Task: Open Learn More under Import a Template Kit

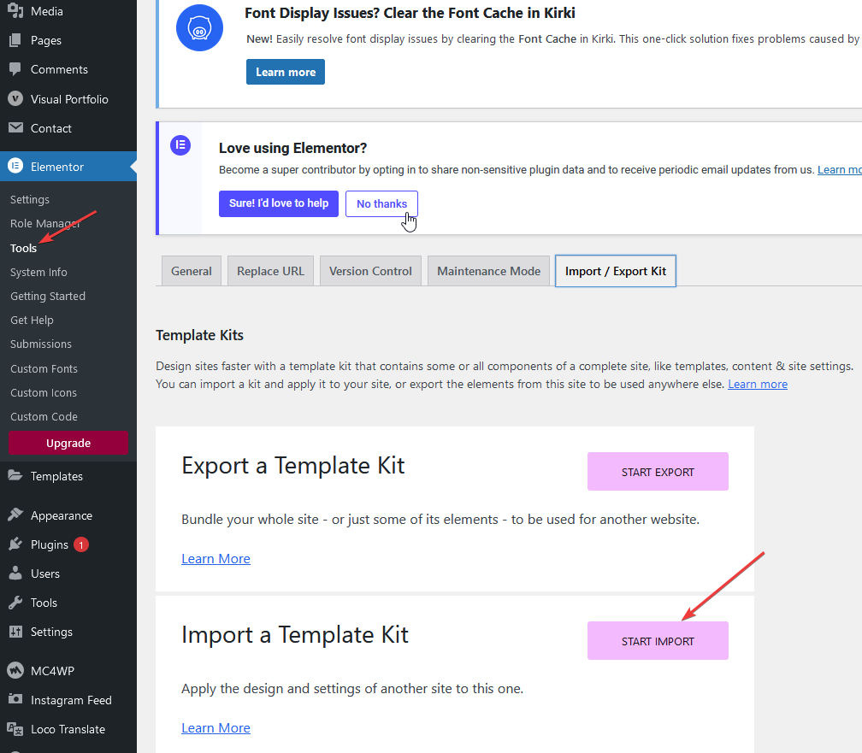Action: pyautogui.click(x=216, y=727)
